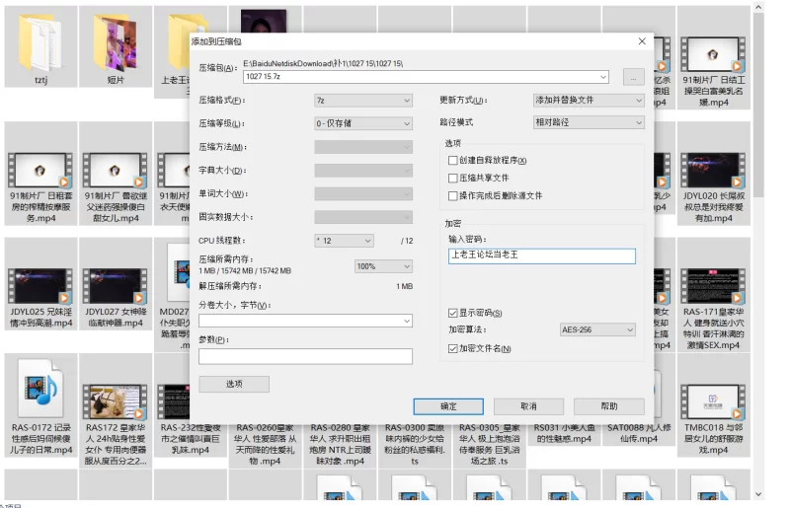Expand the 压缩等级 dropdown
The height and width of the screenshot is (508, 790).
(x=363, y=123)
